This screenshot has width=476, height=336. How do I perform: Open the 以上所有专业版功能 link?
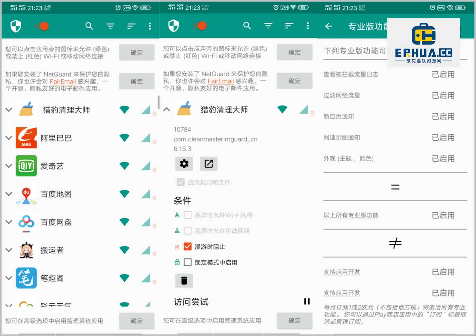(351, 215)
